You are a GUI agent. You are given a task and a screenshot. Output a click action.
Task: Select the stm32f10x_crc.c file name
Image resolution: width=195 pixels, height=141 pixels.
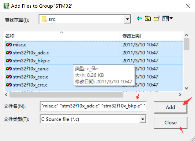tap(30, 85)
